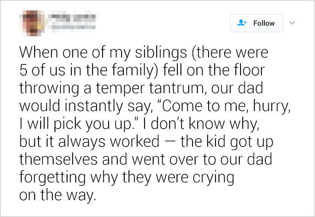Click the line "forgetting why they were crying"
The width and height of the screenshot is (315, 217).
click(127, 178)
